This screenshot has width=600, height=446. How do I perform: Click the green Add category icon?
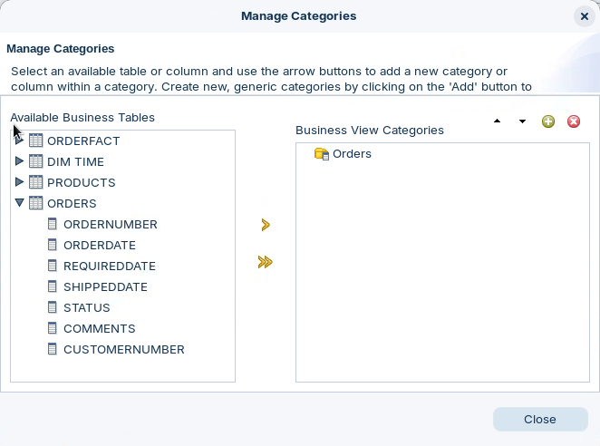click(x=548, y=121)
